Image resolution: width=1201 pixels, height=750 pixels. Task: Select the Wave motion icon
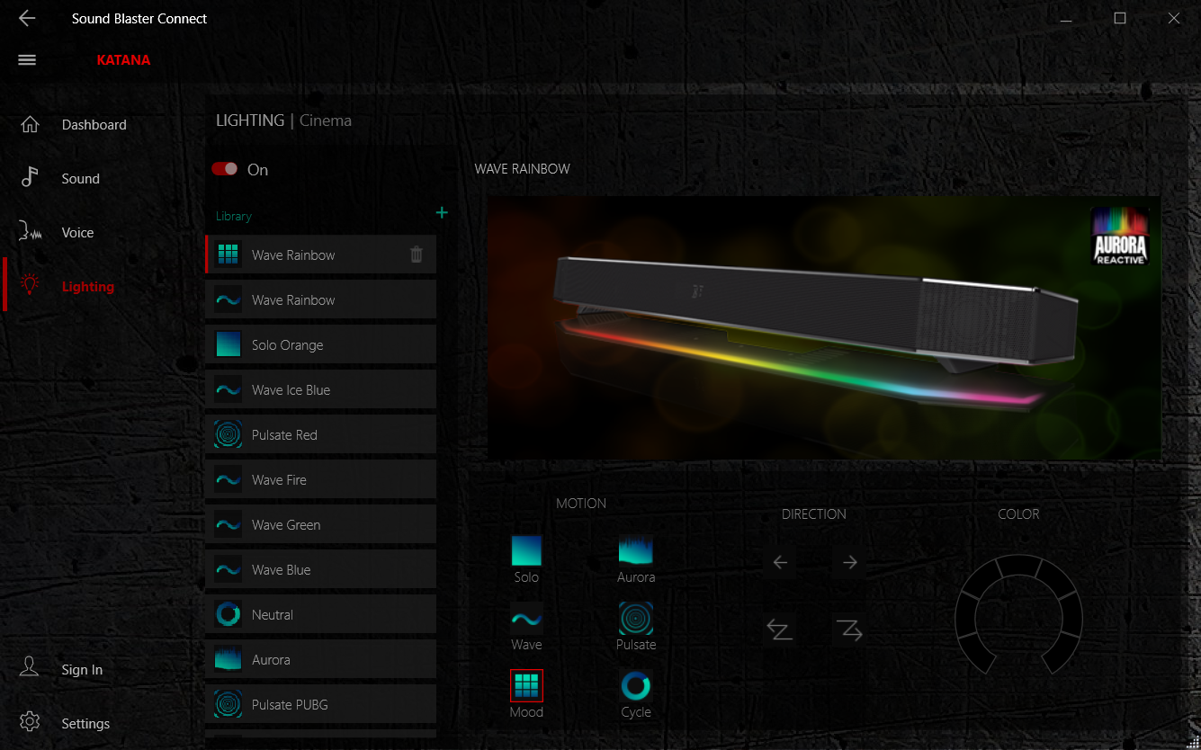(526, 619)
